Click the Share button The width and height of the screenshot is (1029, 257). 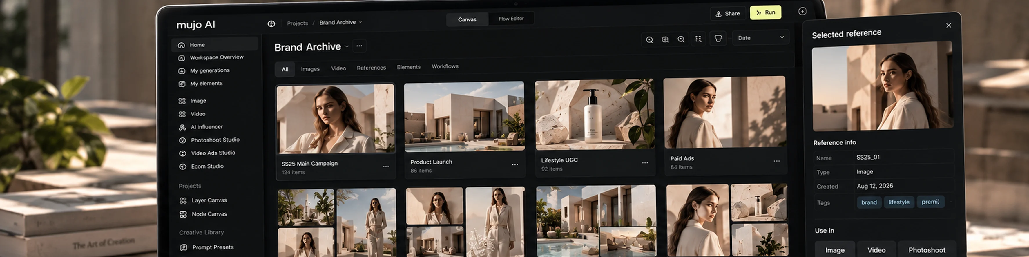(728, 14)
